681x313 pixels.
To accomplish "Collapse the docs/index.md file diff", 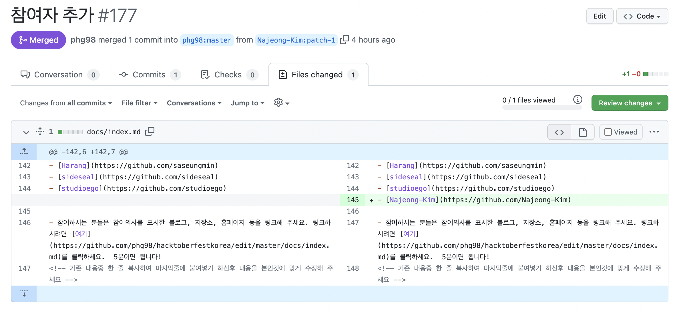I will tap(26, 132).
